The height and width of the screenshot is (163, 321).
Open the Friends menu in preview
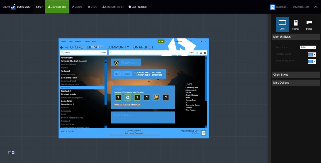point(78,42)
